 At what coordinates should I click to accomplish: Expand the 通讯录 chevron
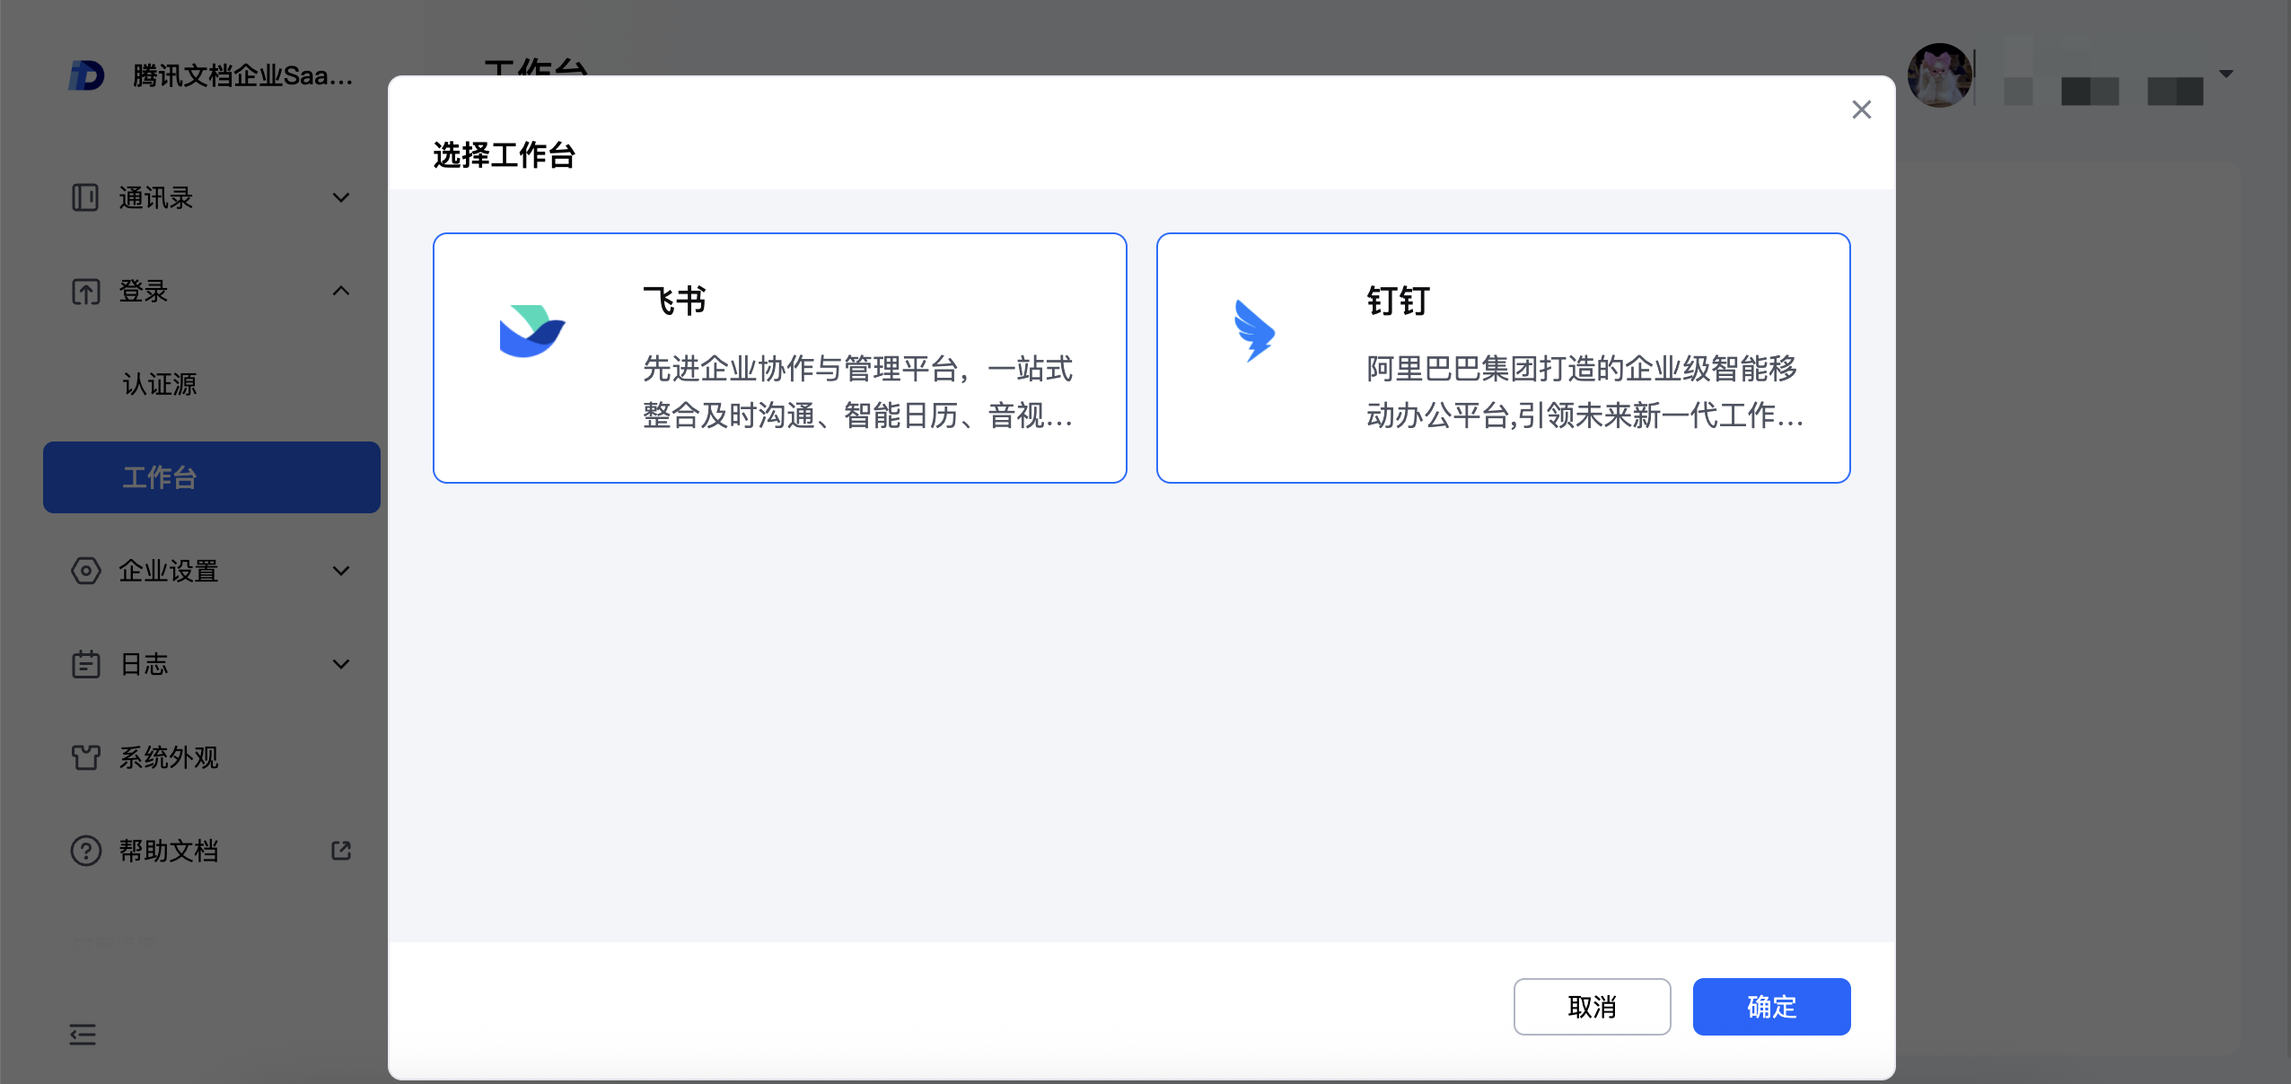click(341, 197)
